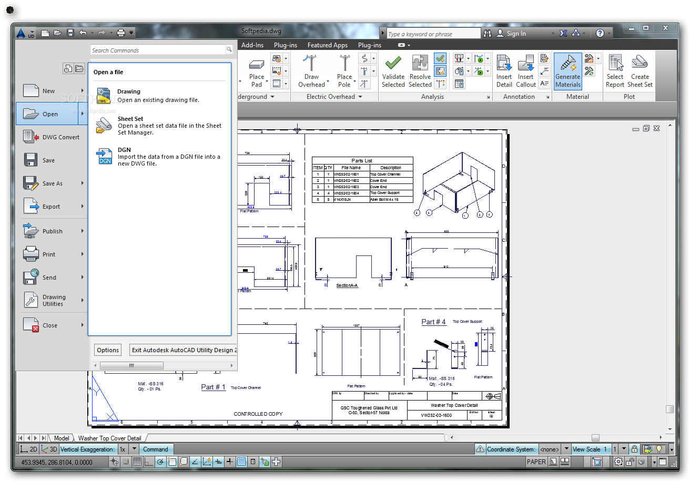Choose Sheet Set open option

coord(160,126)
